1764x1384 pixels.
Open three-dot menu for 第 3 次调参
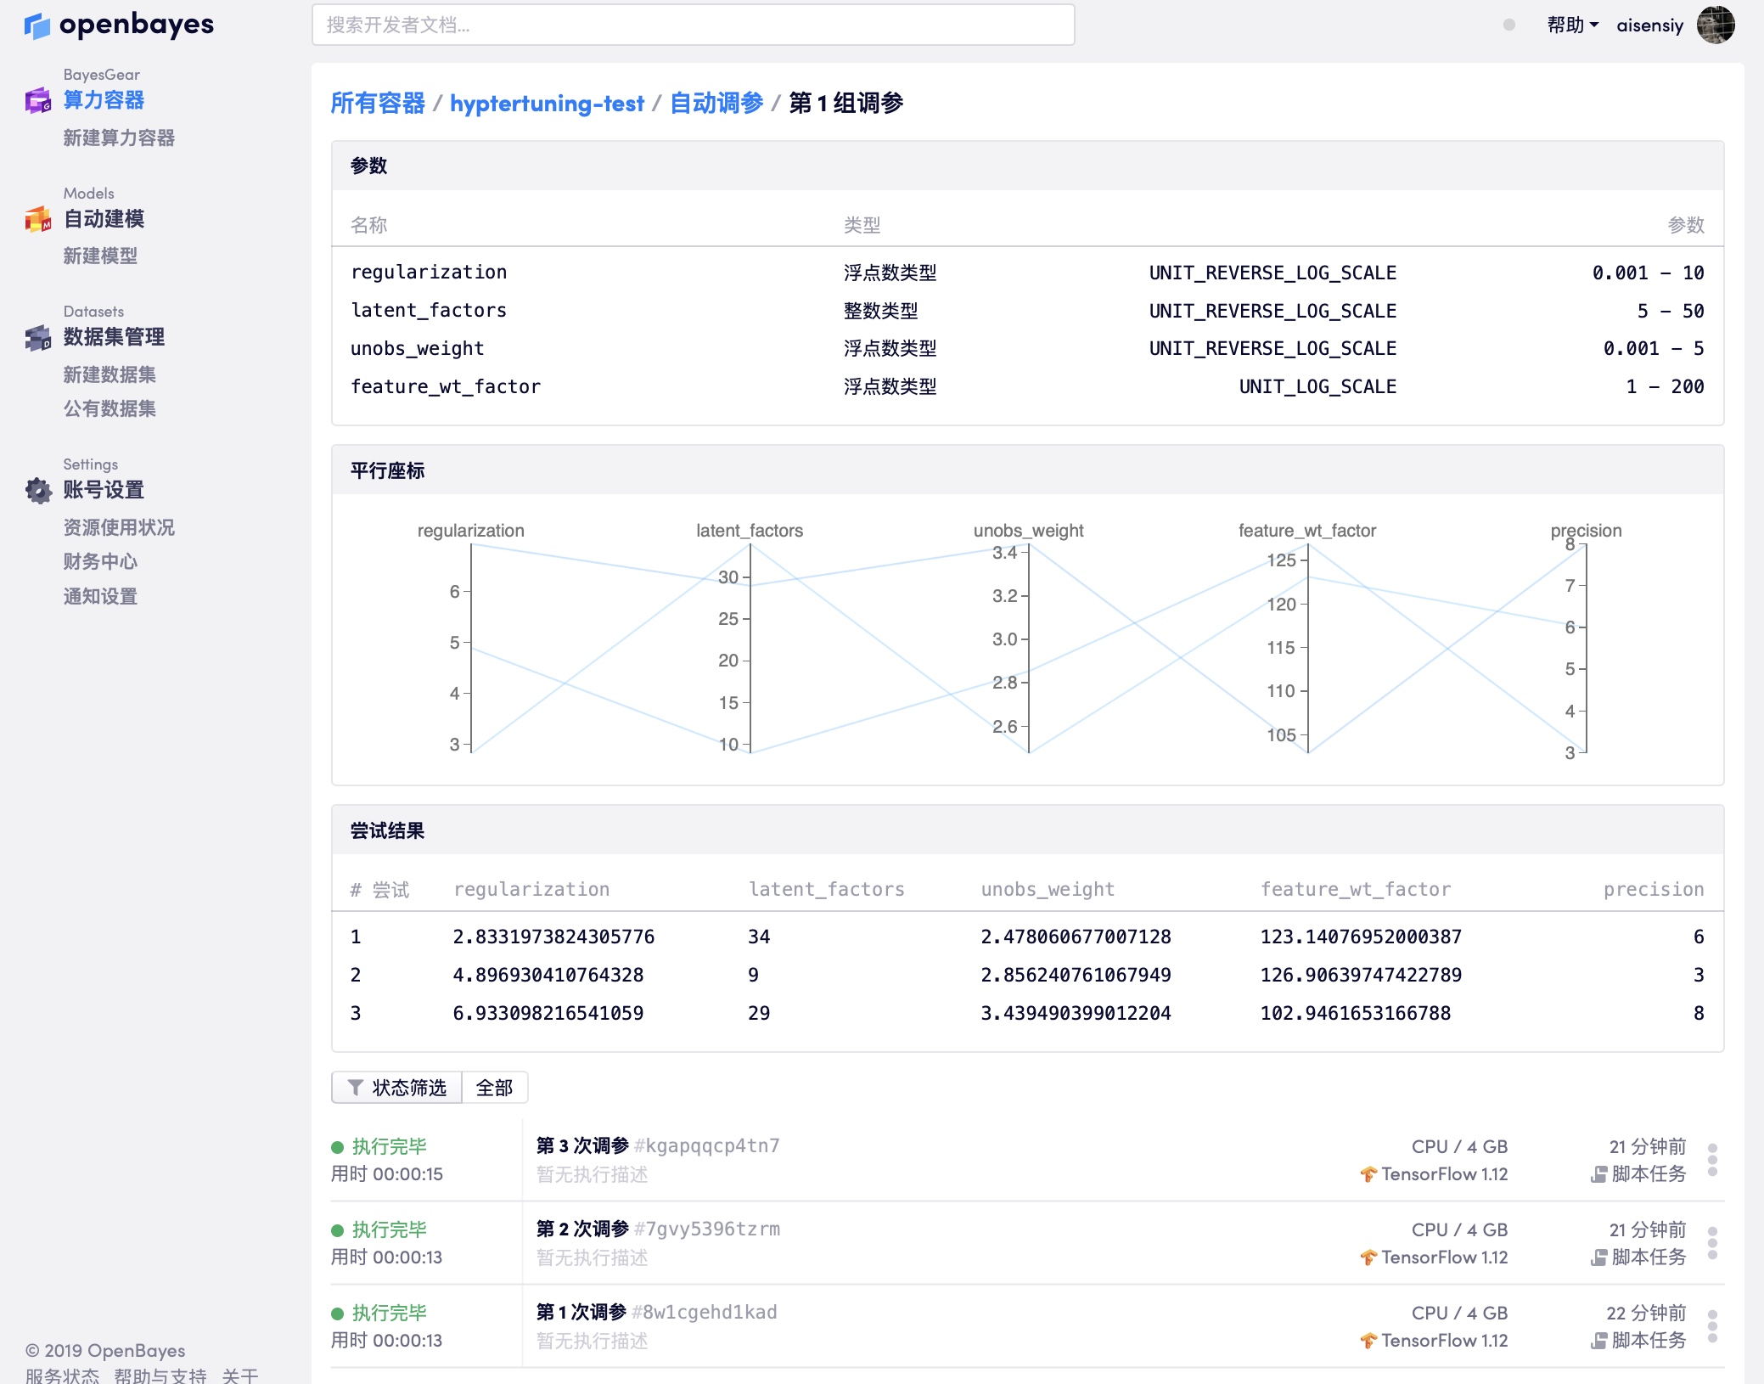pyautogui.click(x=1712, y=1160)
